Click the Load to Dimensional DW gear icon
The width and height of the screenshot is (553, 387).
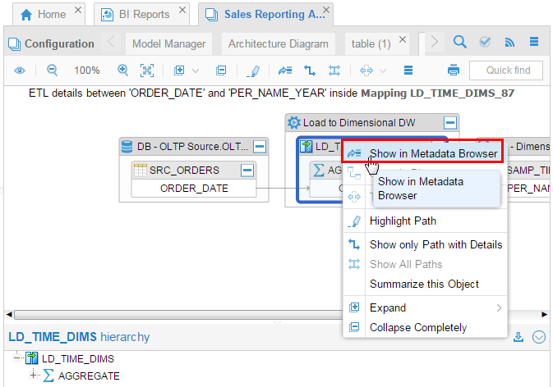pyautogui.click(x=294, y=123)
